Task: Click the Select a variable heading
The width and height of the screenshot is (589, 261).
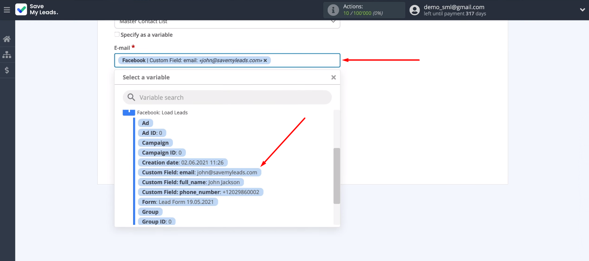Action: pyautogui.click(x=146, y=77)
